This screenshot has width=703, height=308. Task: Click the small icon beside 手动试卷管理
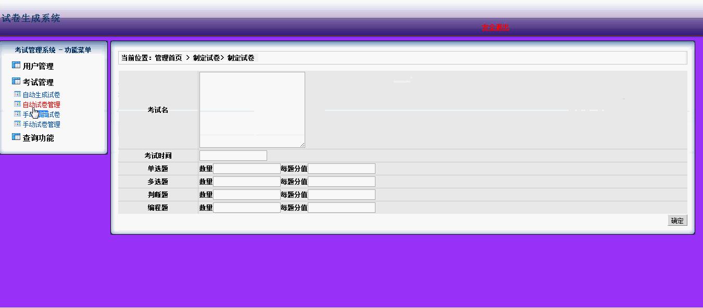(x=17, y=124)
